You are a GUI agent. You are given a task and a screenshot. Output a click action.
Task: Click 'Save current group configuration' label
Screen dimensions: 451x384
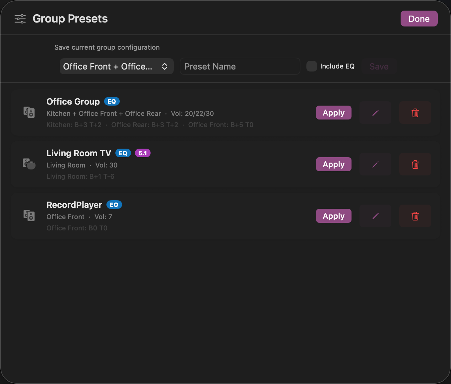[x=107, y=47]
